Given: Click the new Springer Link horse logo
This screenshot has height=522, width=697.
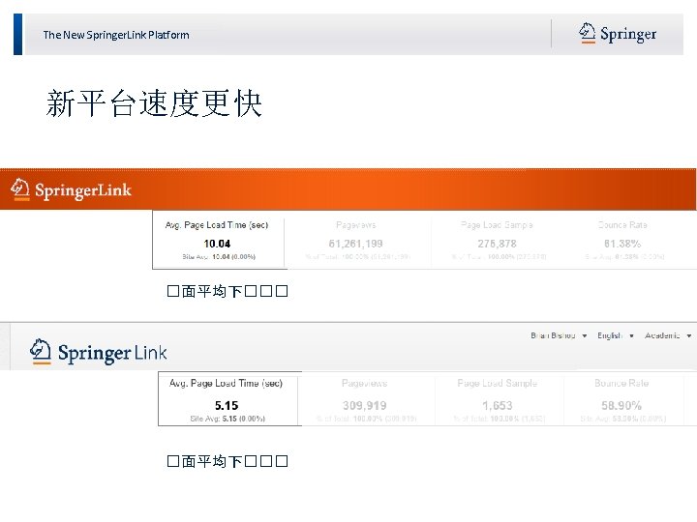Looking at the screenshot, I should click(x=41, y=352).
